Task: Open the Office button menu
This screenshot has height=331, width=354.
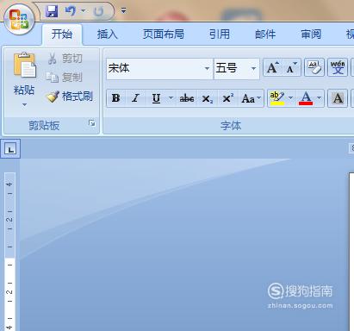Action: click(19, 20)
